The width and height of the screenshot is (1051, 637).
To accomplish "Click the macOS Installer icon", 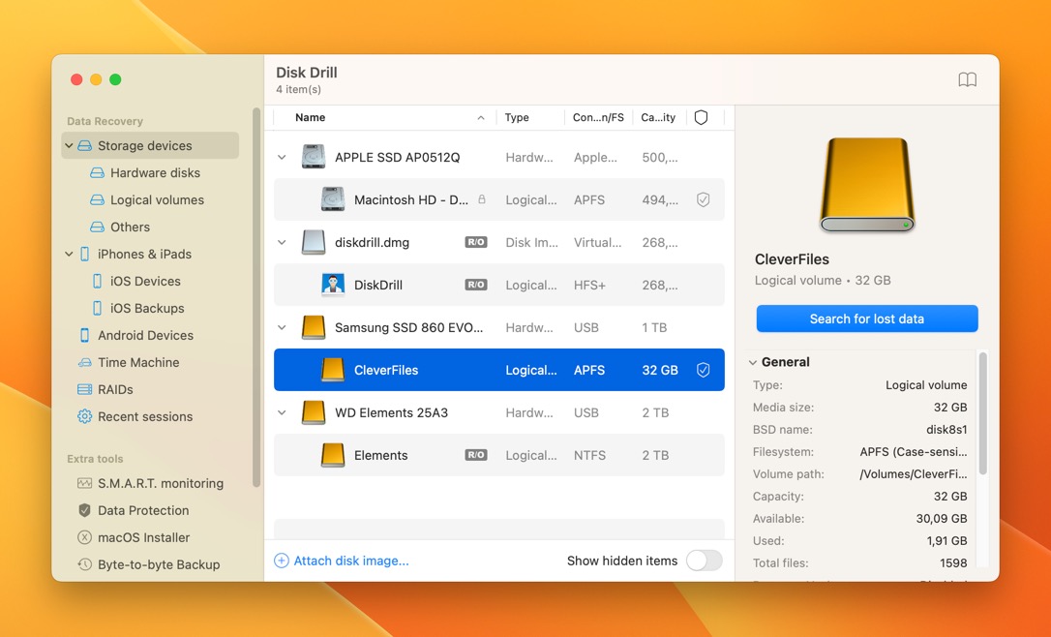I will (84, 537).
